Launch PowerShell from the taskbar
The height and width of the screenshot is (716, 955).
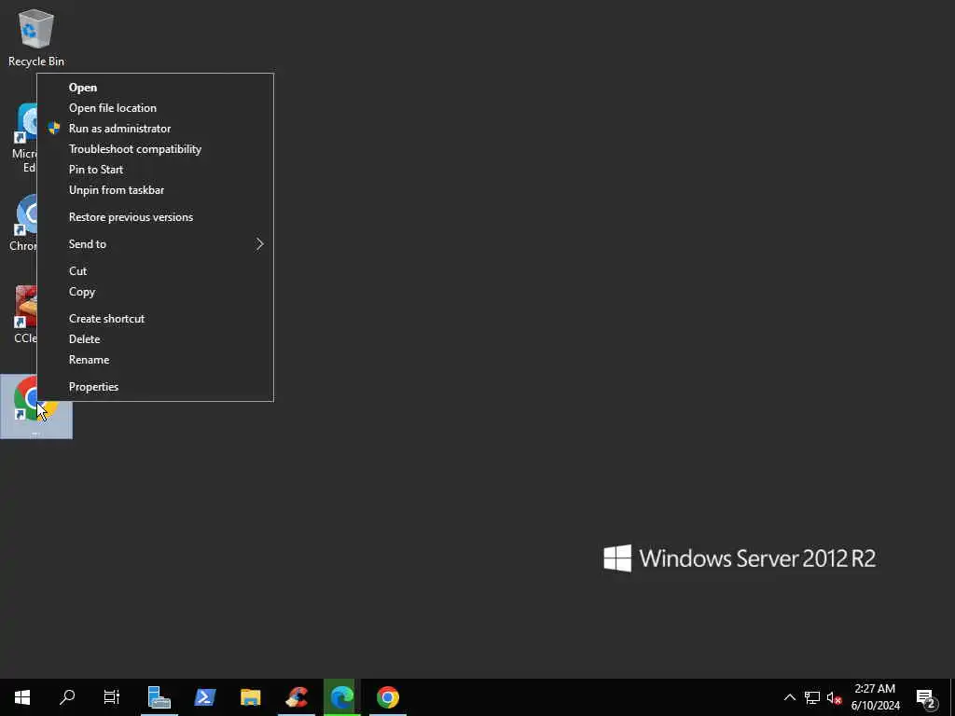204,697
